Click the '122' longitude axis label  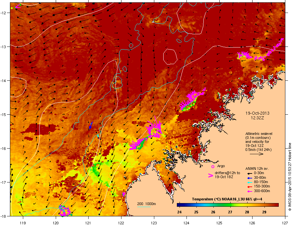coord(121,223)
